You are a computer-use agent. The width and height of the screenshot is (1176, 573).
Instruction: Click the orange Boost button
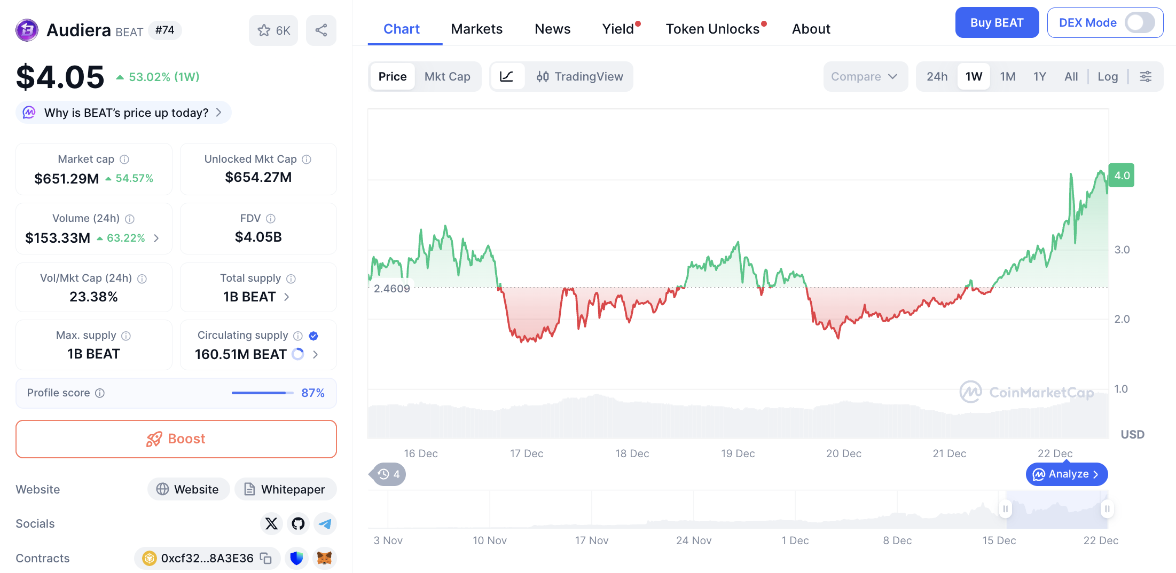pos(176,439)
